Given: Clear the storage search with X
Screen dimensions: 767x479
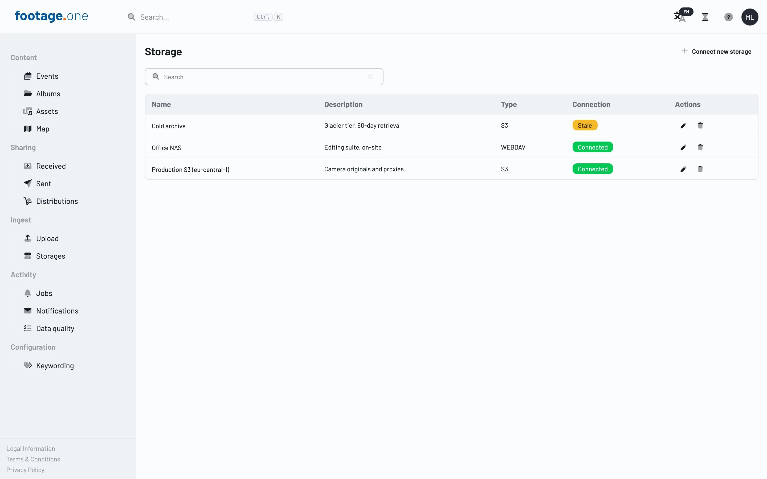Looking at the screenshot, I should click(370, 77).
